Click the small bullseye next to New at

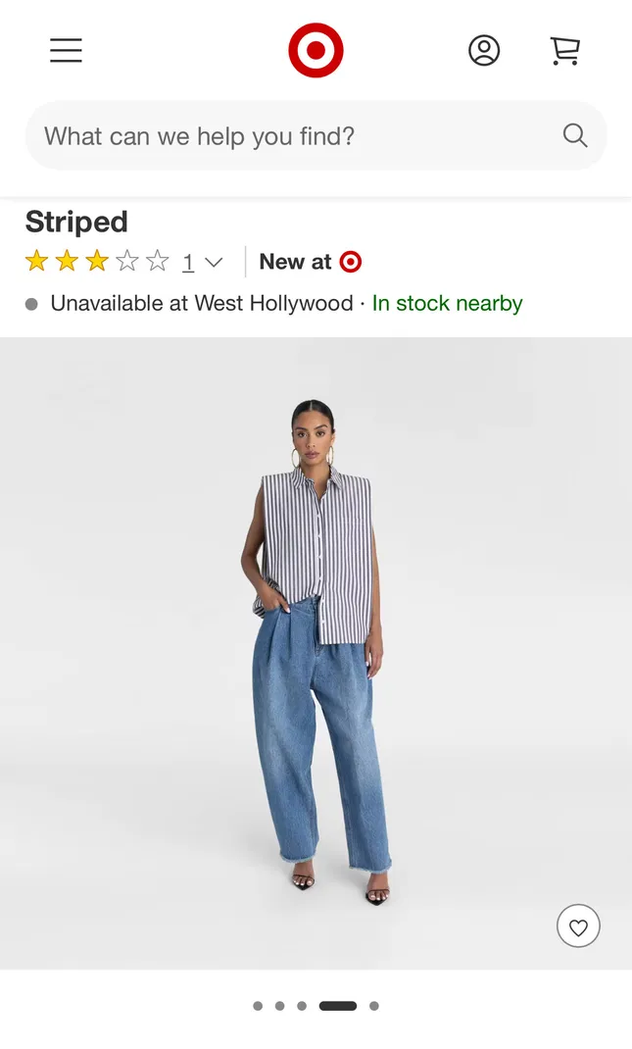[351, 262]
